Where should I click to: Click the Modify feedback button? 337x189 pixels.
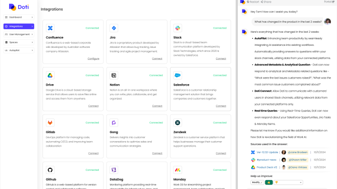[257, 182]
